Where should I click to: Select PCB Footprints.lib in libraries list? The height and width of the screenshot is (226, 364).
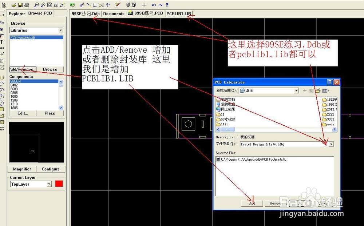pyautogui.click(x=36, y=37)
